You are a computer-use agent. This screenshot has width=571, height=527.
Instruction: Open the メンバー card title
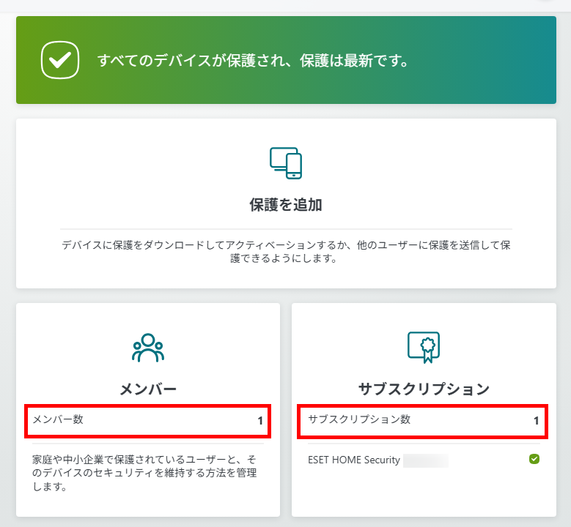click(148, 389)
